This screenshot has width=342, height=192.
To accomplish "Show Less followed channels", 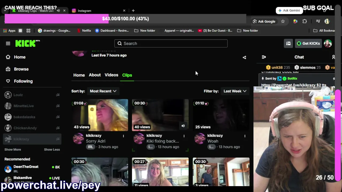I will (52, 150).
